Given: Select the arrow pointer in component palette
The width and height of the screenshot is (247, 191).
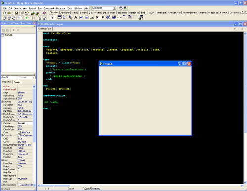Looking at the screenshot, I should pyautogui.click(x=52, y=17).
